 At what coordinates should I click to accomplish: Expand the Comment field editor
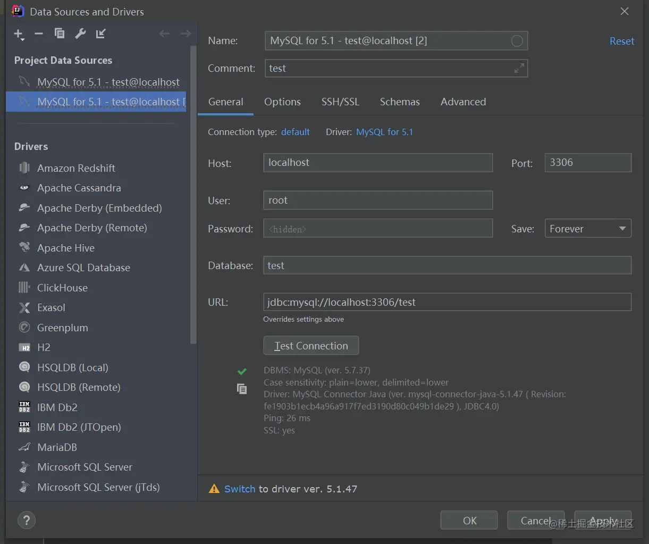(519, 68)
